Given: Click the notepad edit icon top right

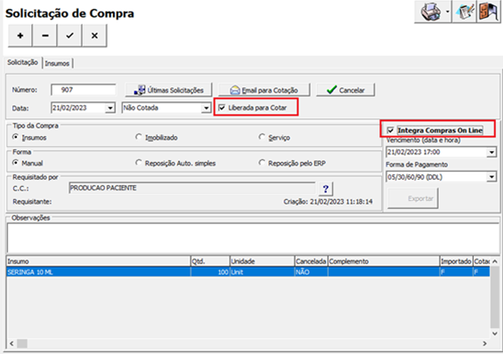Looking at the screenshot, I should click(465, 12).
